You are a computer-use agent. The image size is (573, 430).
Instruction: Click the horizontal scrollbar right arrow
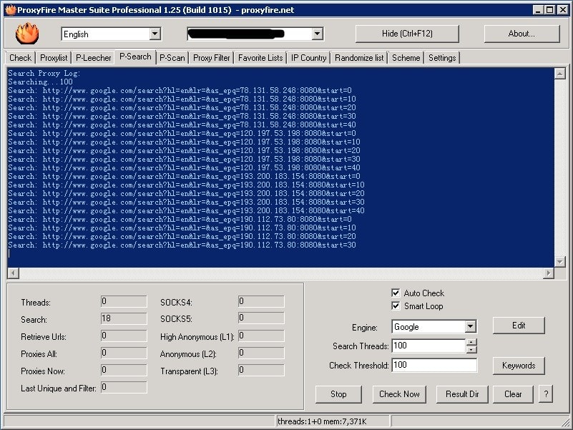(x=549, y=273)
